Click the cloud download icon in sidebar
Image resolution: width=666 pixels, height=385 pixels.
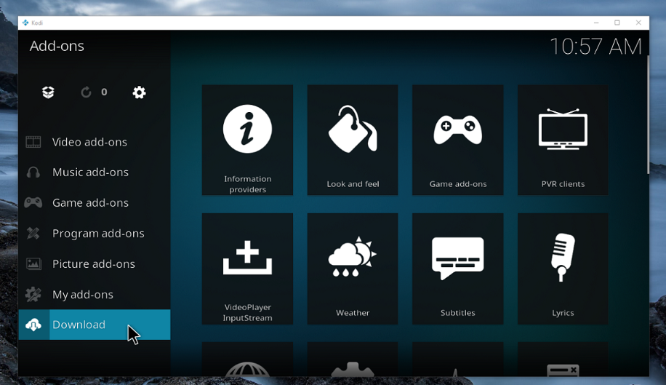click(x=33, y=325)
